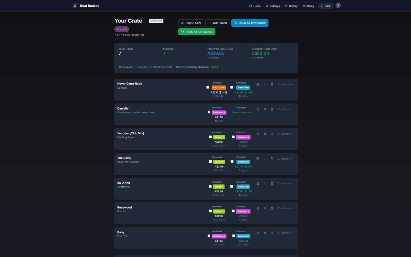Expand 10 options for Rosewood

click(x=285, y=208)
